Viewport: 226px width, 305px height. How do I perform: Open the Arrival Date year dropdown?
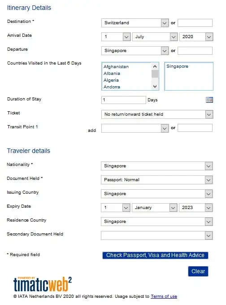tap(196, 37)
